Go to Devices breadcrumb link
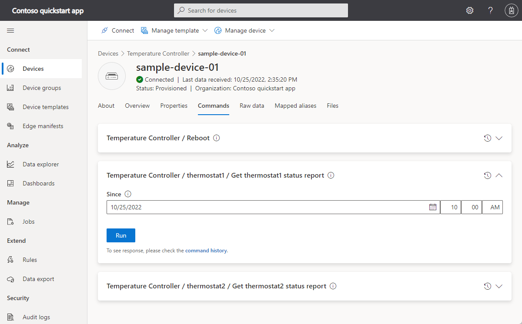 [108, 53]
